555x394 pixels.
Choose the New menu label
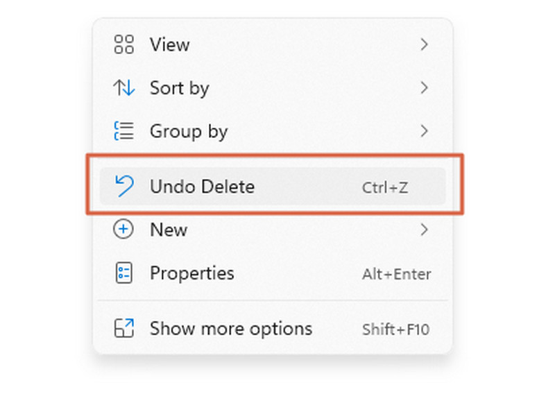pos(169,230)
